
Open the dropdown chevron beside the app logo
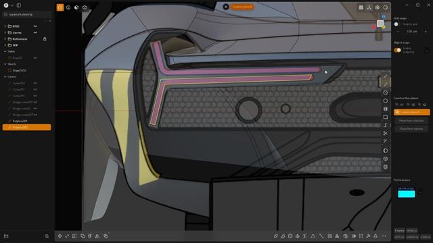[x=12, y=5]
